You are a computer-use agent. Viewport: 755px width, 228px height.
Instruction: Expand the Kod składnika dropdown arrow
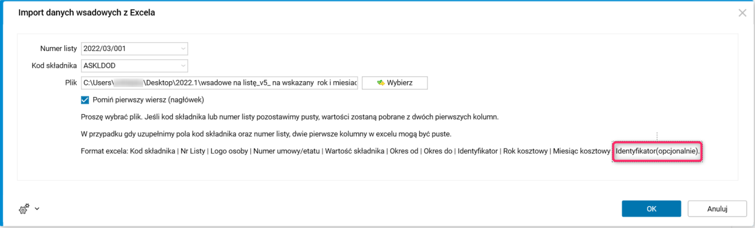[x=183, y=66]
